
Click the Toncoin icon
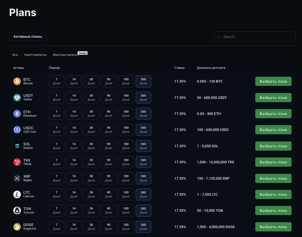pyautogui.click(x=17, y=210)
